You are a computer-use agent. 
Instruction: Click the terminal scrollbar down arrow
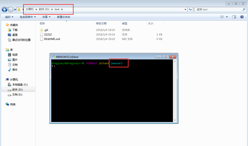click(x=175, y=120)
